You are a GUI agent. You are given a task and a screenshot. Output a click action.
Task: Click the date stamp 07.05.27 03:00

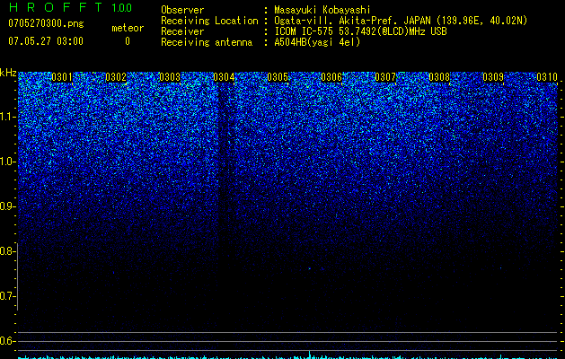click(x=46, y=41)
